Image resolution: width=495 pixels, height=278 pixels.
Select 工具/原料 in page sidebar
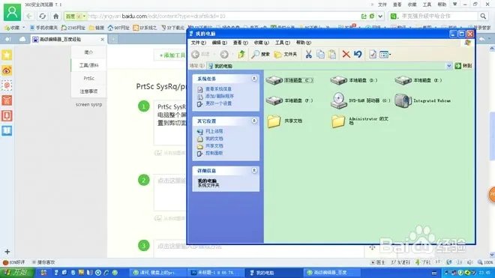(x=88, y=65)
